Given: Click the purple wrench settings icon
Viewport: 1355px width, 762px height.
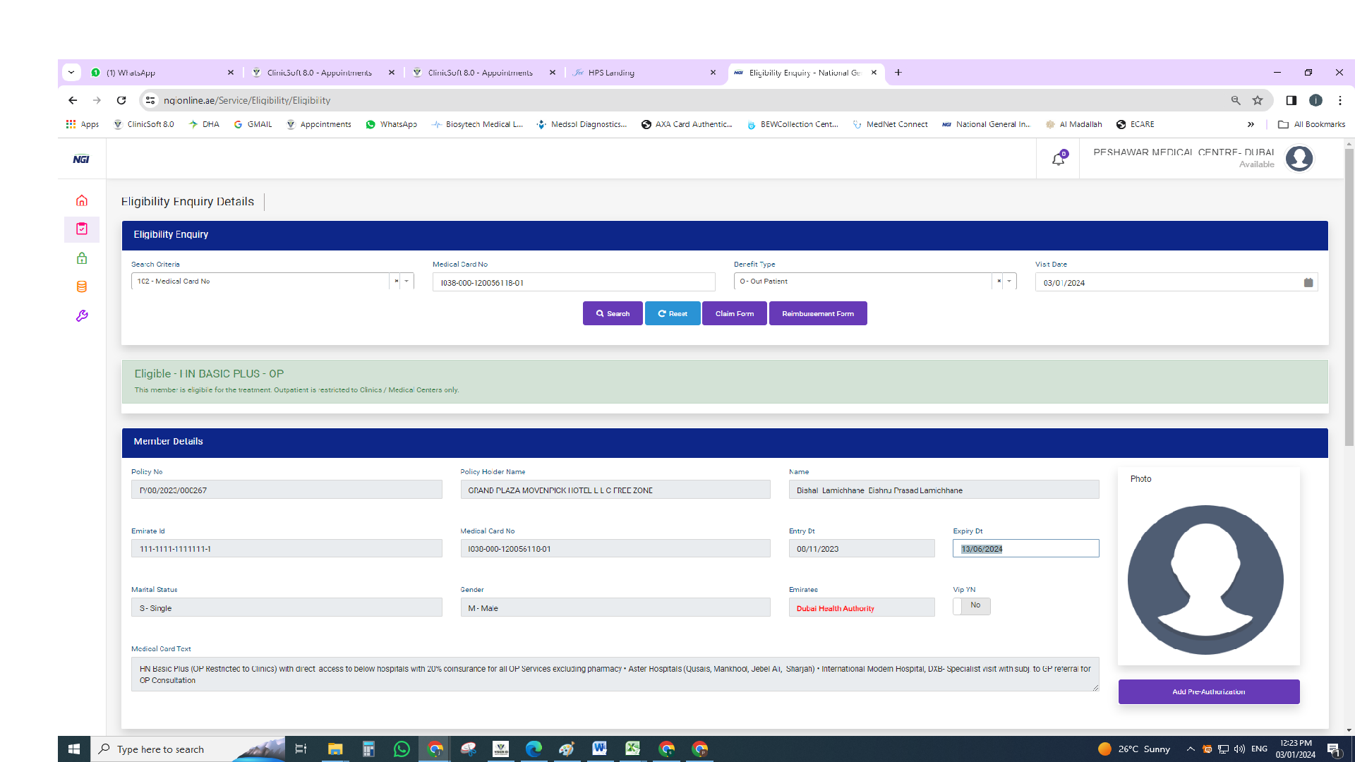Looking at the screenshot, I should tap(82, 316).
